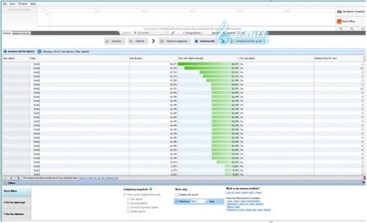Screen dimensions: 367x223
Task: Open the Filter by reference tab
Action: point(17,214)
